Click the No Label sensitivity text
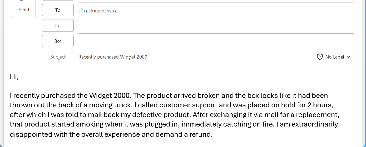This screenshot has height=147, width=366. 334,57
